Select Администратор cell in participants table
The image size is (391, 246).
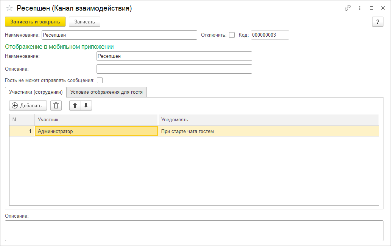(x=96, y=131)
